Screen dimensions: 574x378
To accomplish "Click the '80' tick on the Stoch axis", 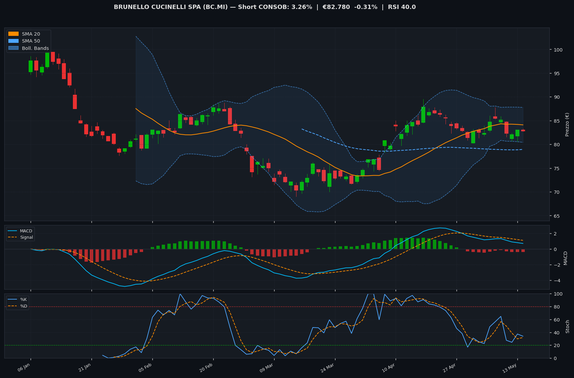I will [556, 307].
